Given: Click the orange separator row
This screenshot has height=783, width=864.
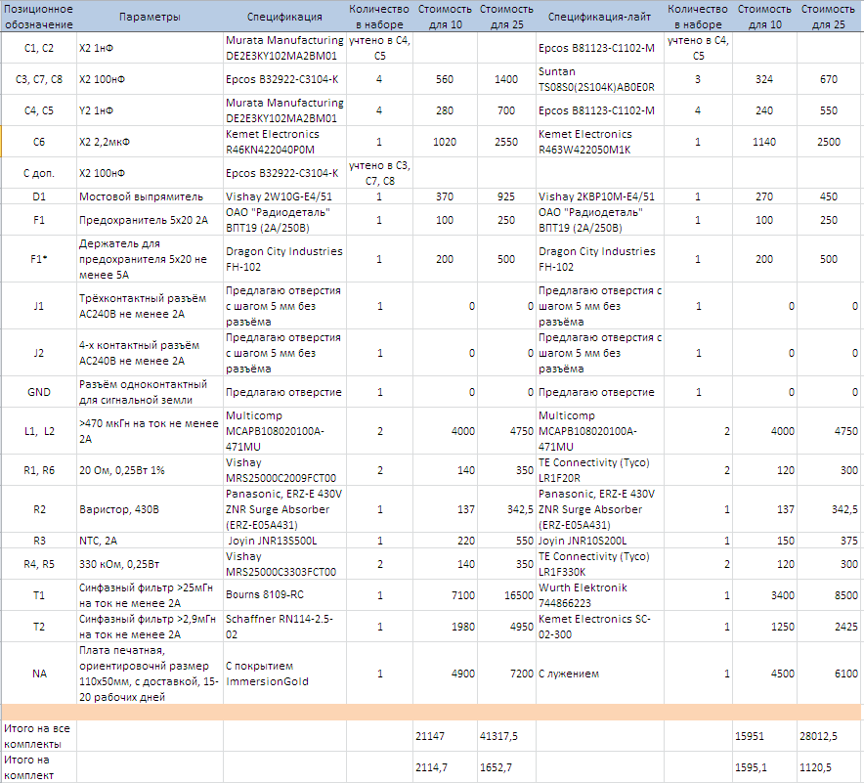Looking at the screenshot, I should (432, 713).
